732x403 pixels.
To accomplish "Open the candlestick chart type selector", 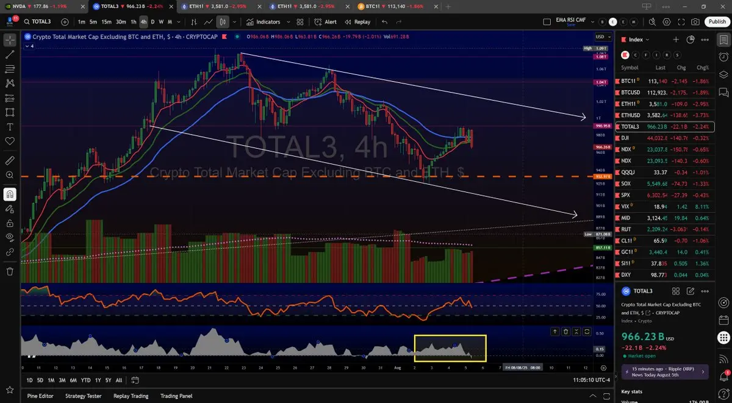I will 223,21.
